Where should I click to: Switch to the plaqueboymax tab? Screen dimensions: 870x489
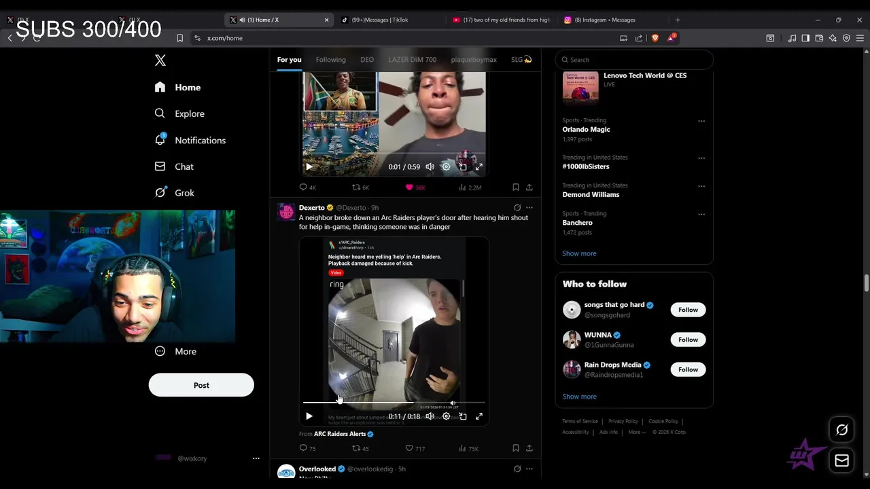pos(474,60)
